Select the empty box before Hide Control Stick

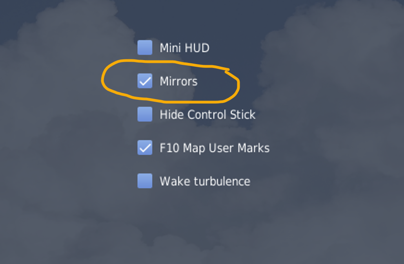(145, 114)
